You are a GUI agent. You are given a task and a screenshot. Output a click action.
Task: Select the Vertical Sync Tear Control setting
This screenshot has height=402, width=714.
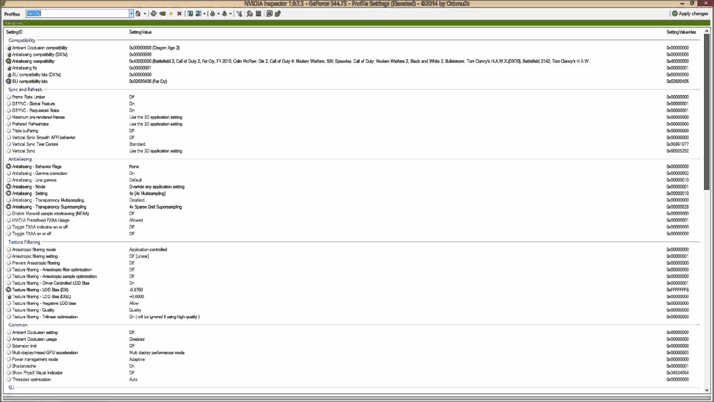[x=35, y=144]
